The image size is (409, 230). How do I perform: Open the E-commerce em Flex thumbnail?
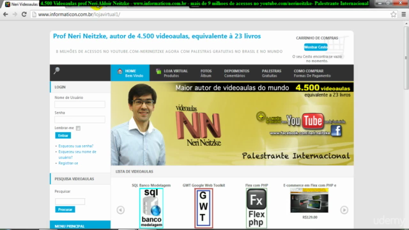(x=309, y=200)
